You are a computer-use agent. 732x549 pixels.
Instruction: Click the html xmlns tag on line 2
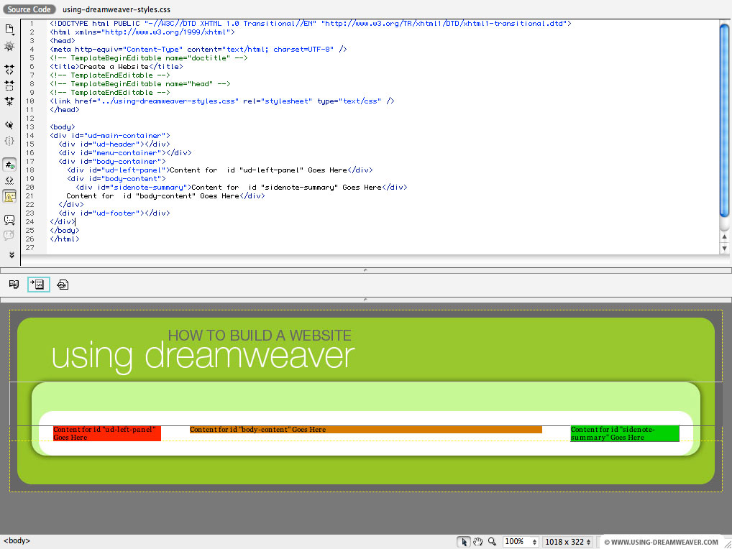142,32
